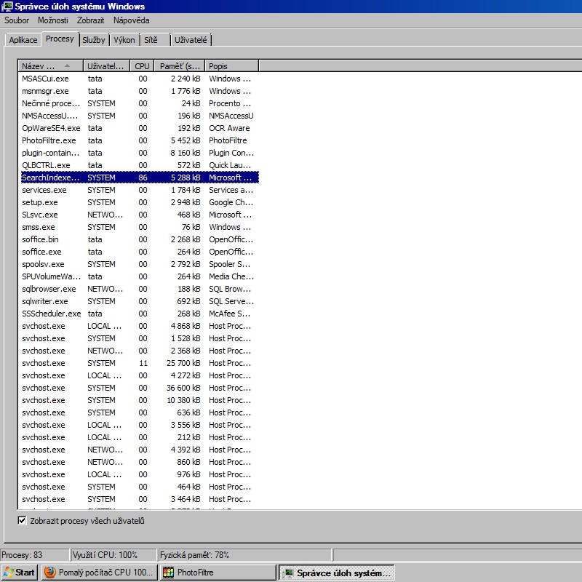Screen dimensions: 582x582
Task: Open the Windows Start button
Action: point(20,573)
